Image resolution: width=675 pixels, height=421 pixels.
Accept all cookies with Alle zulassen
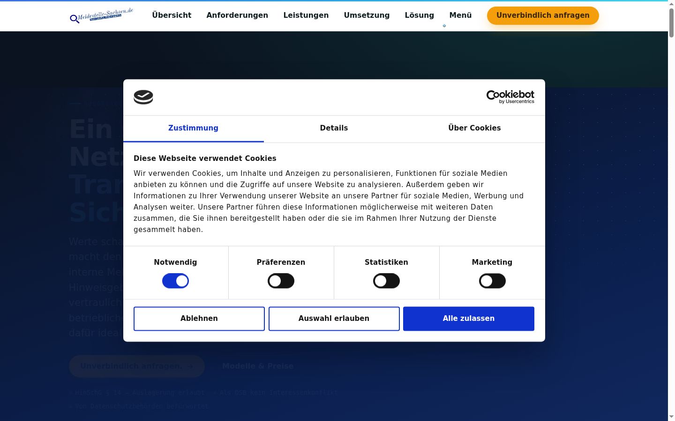pyautogui.click(x=469, y=319)
